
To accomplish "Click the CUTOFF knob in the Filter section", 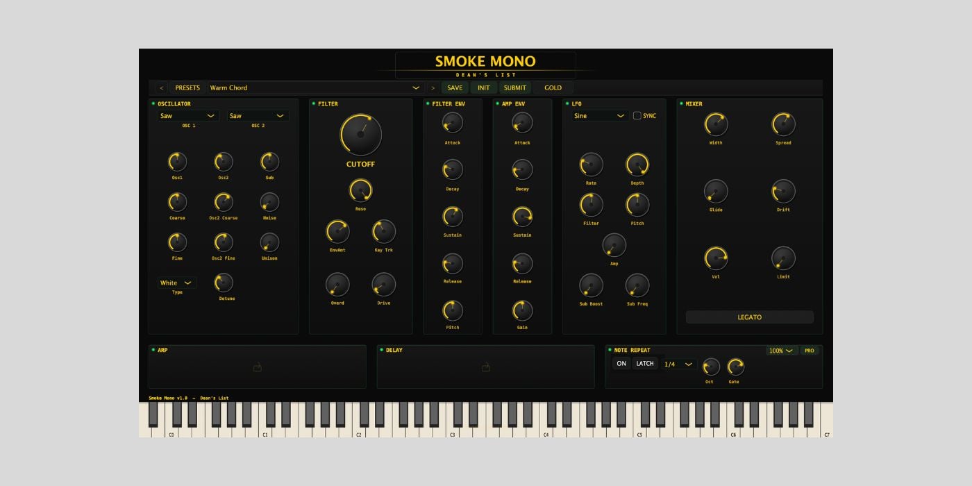I will [360, 135].
